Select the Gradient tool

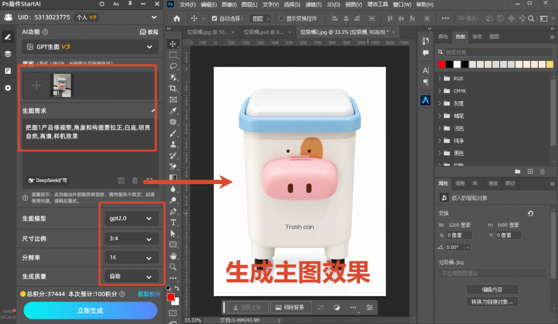pyautogui.click(x=173, y=178)
